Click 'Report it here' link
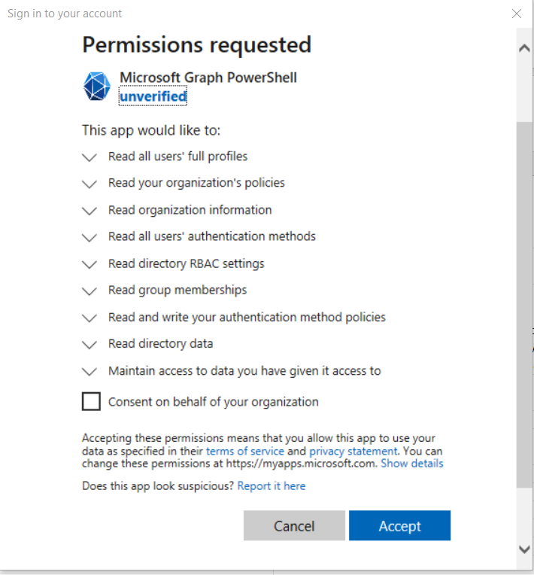This screenshot has height=575, width=534. coord(272,486)
